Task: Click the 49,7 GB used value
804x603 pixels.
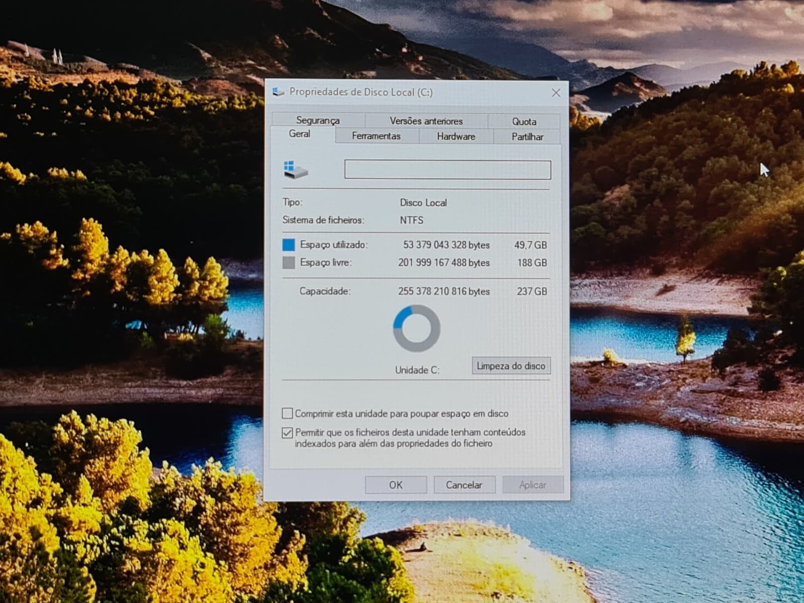Action: pyautogui.click(x=530, y=245)
